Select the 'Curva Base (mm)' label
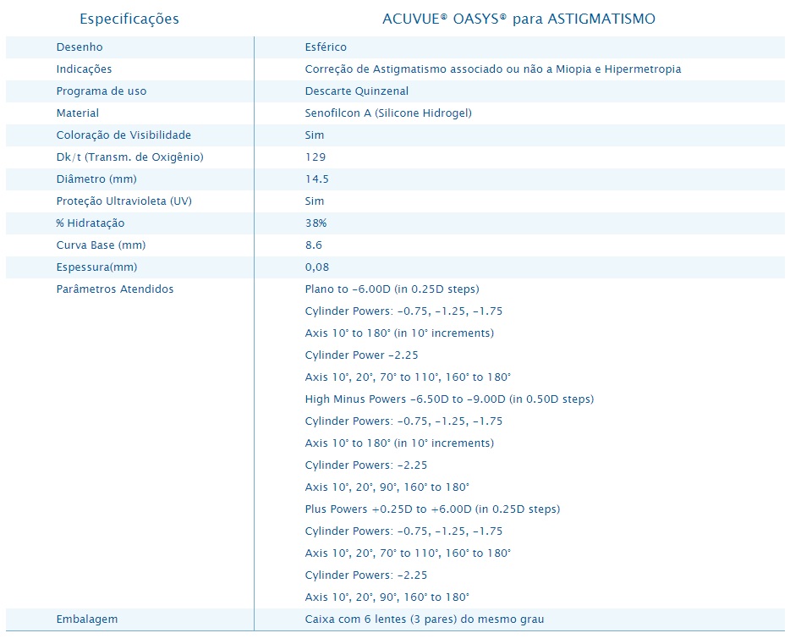The width and height of the screenshot is (790, 644). [101, 245]
